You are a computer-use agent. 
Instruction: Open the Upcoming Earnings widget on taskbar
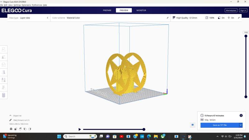pyautogui.click(x=10, y=136)
